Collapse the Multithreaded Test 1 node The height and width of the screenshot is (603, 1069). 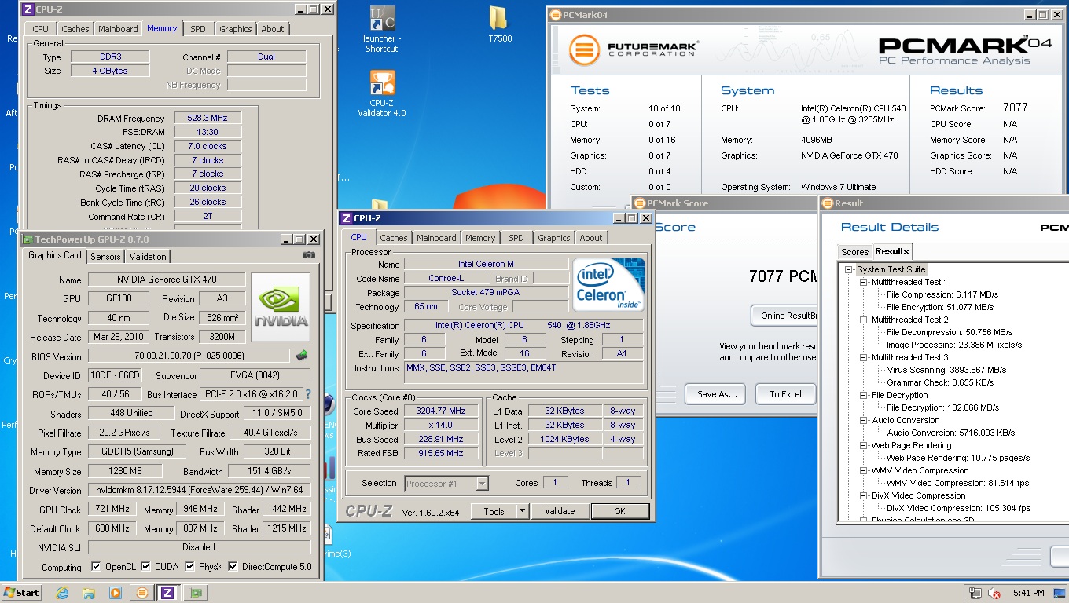coord(863,282)
